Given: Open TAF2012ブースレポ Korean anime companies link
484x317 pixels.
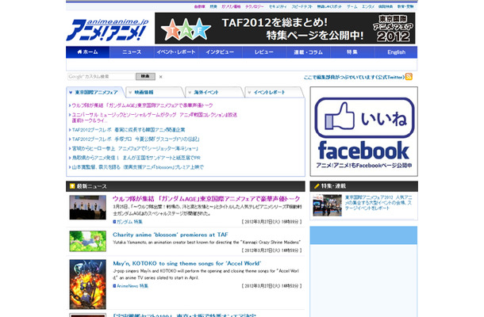Looking at the screenshot, I should (x=129, y=130).
